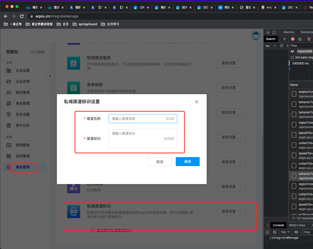Click the match case Aa search icon
The height and width of the screenshot is (249, 313).
268,46
